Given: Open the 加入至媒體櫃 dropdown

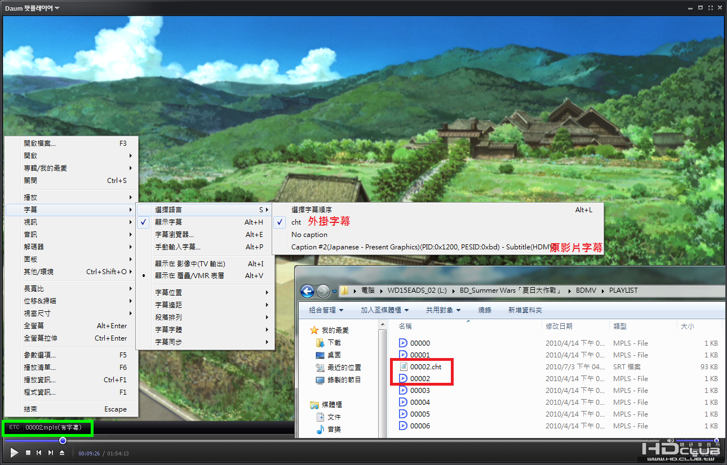Looking at the screenshot, I should pos(385,310).
